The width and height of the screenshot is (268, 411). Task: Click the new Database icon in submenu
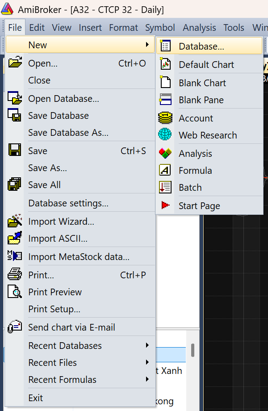tap(165, 46)
